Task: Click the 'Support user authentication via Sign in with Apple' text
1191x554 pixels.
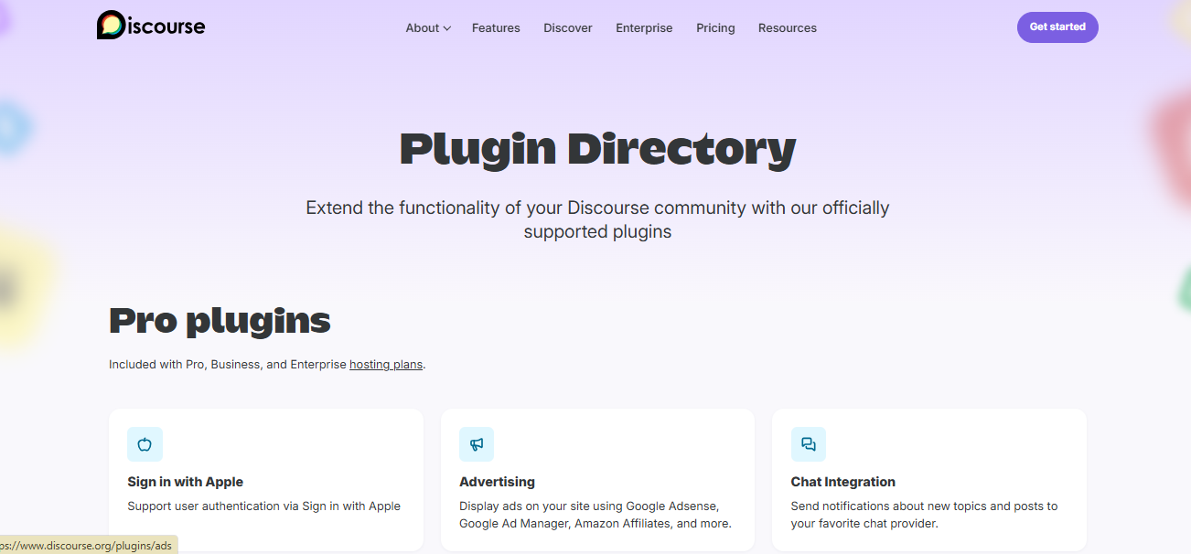Action: pos(264,506)
